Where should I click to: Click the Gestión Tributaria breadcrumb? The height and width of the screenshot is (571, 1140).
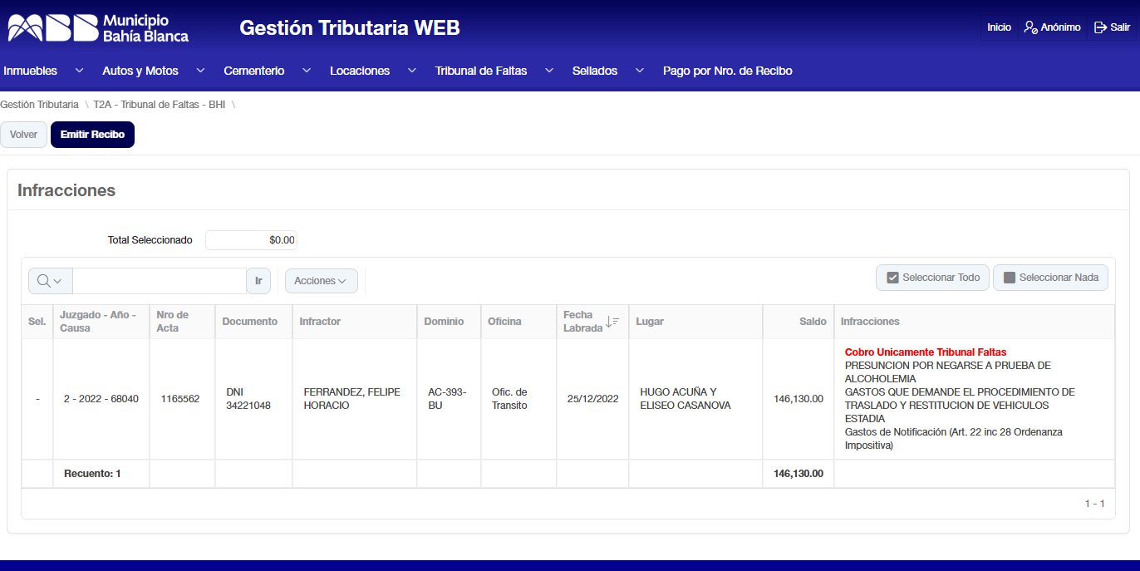39,105
